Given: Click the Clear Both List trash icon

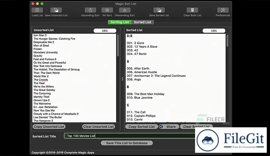Looking at the screenshot, I should point(192,10).
